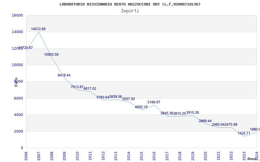
Task: Click y-axis tick 10000
Action: 18,65
